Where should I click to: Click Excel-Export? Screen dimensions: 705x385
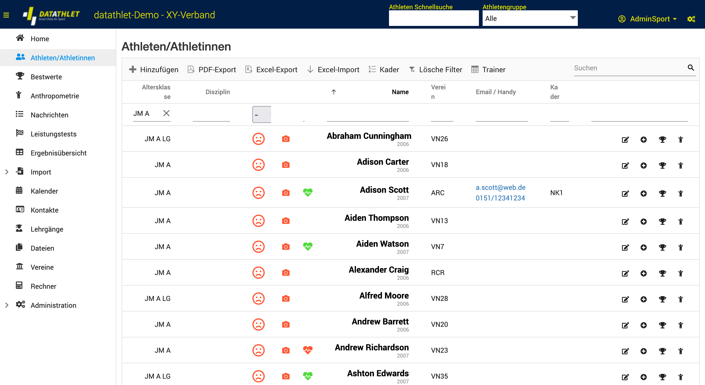[x=271, y=70]
